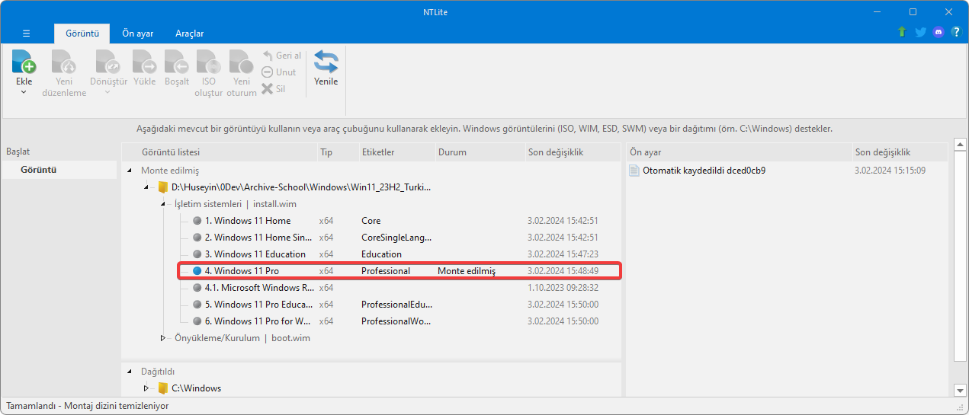The width and height of the screenshot is (969, 415).
Task: Select 1. Windows 11 Home row
Action: pos(399,221)
